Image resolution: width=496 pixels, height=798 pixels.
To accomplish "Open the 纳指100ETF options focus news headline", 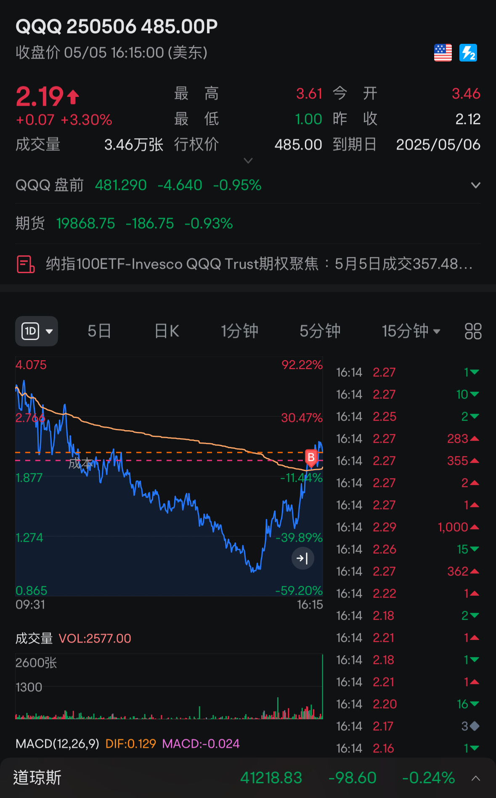I will tap(259, 264).
